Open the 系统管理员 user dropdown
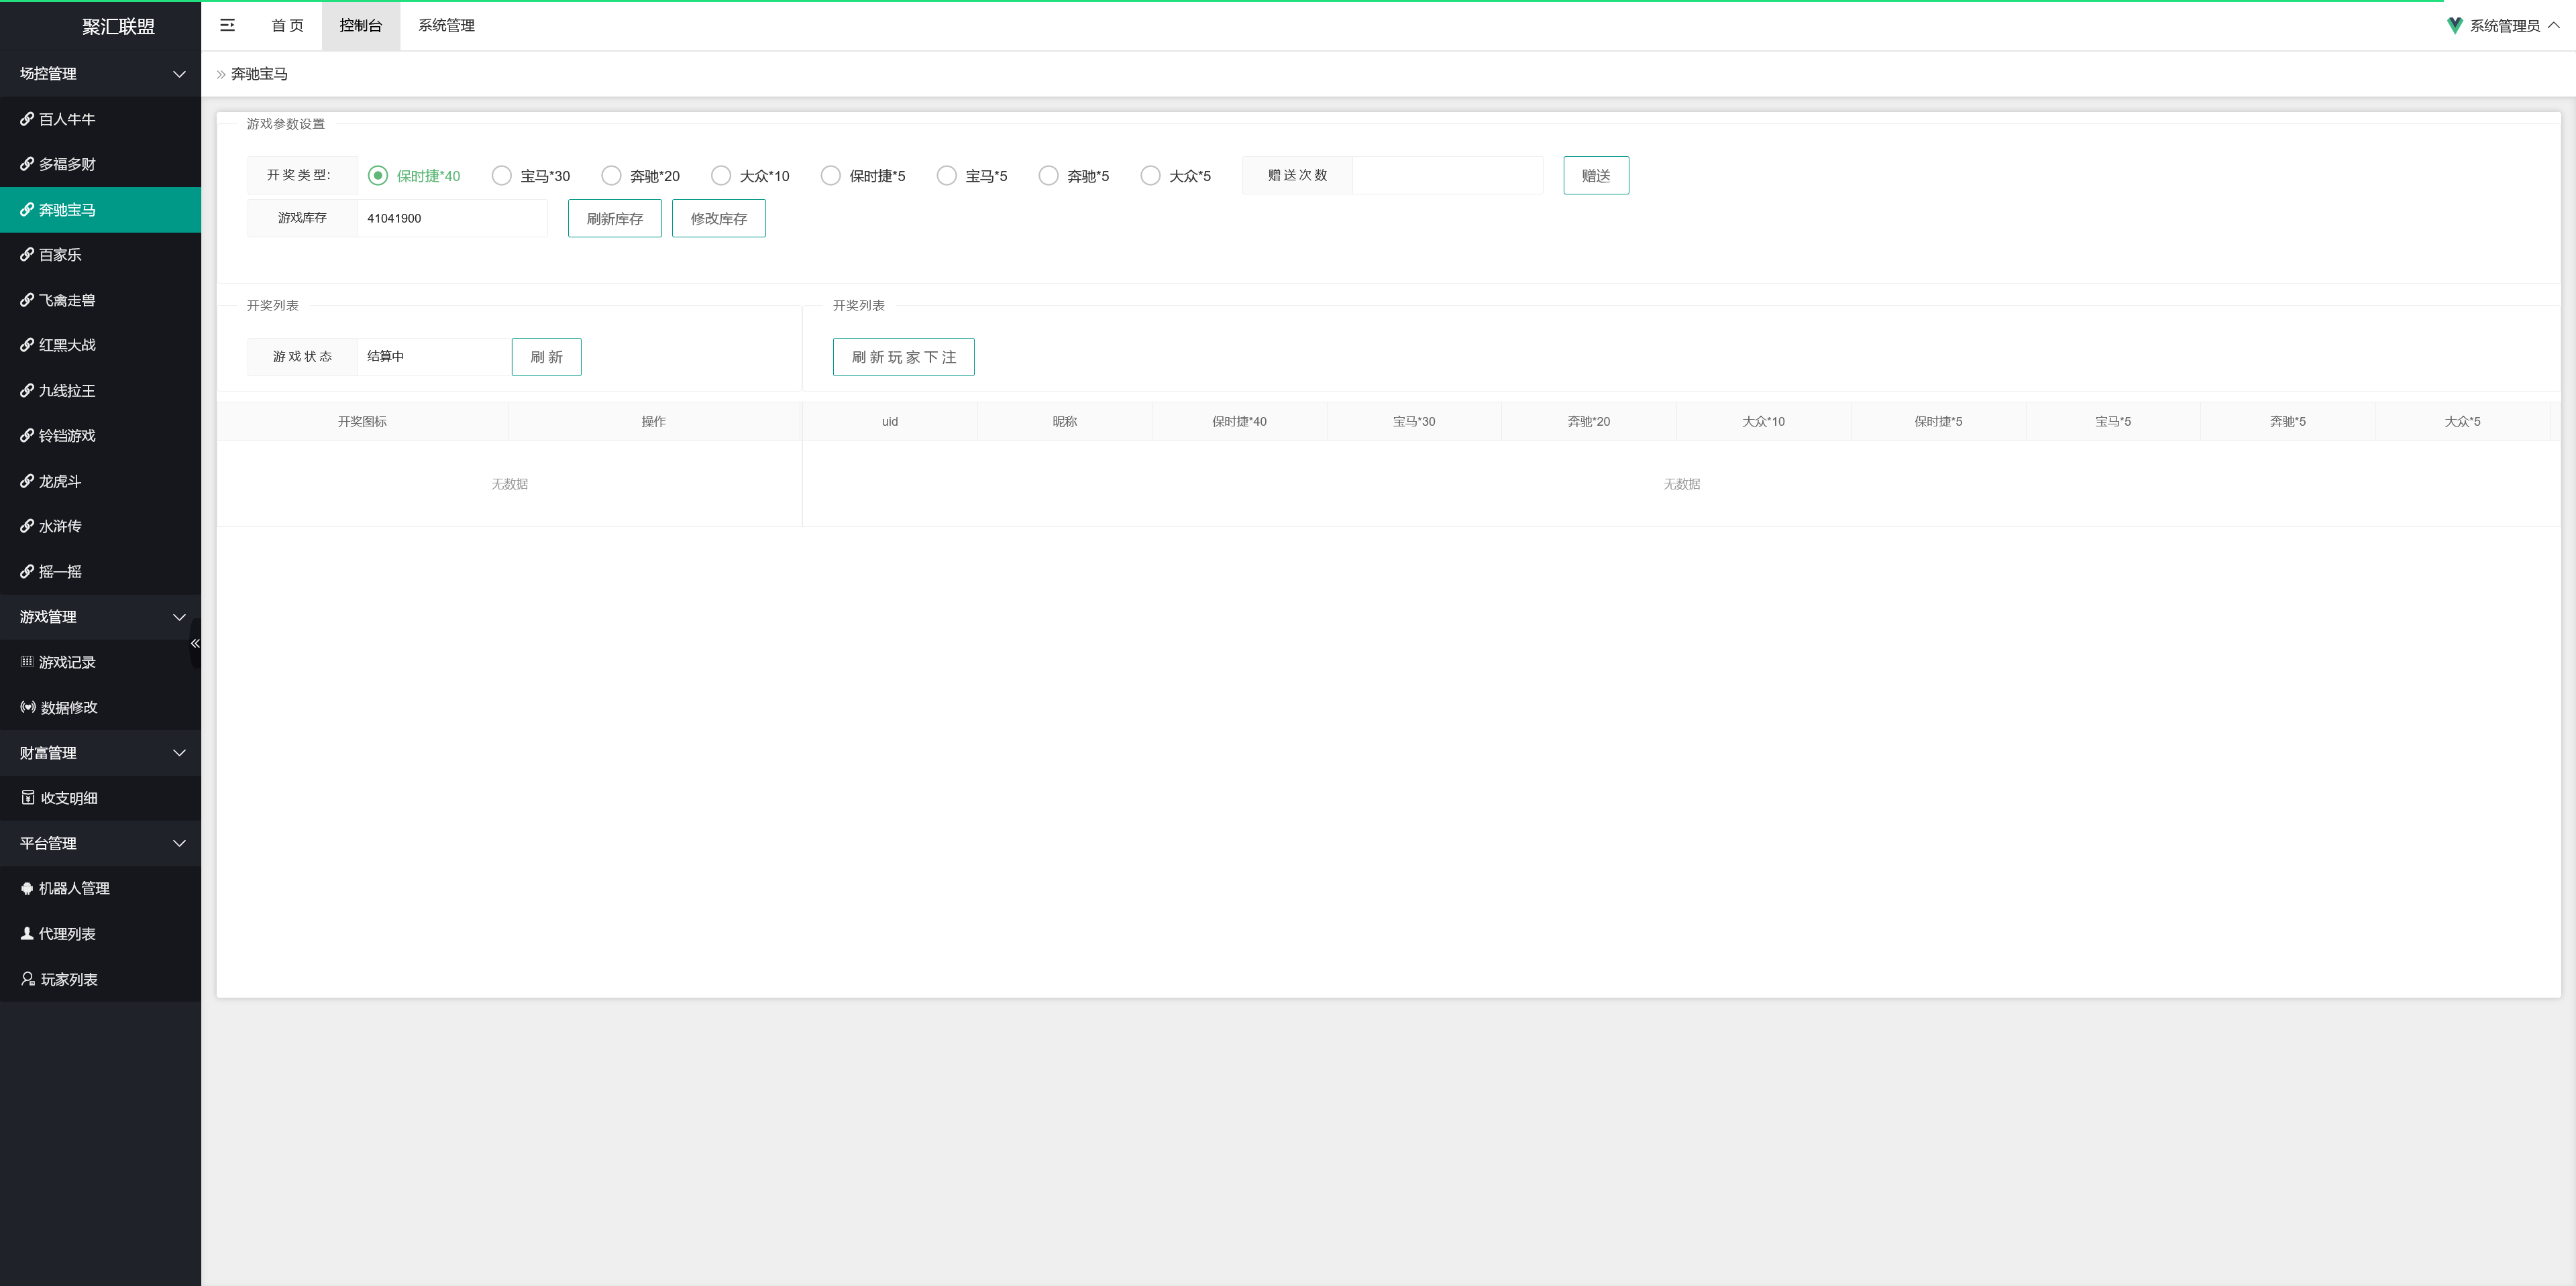The height and width of the screenshot is (1286, 2576). click(2504, 26)
